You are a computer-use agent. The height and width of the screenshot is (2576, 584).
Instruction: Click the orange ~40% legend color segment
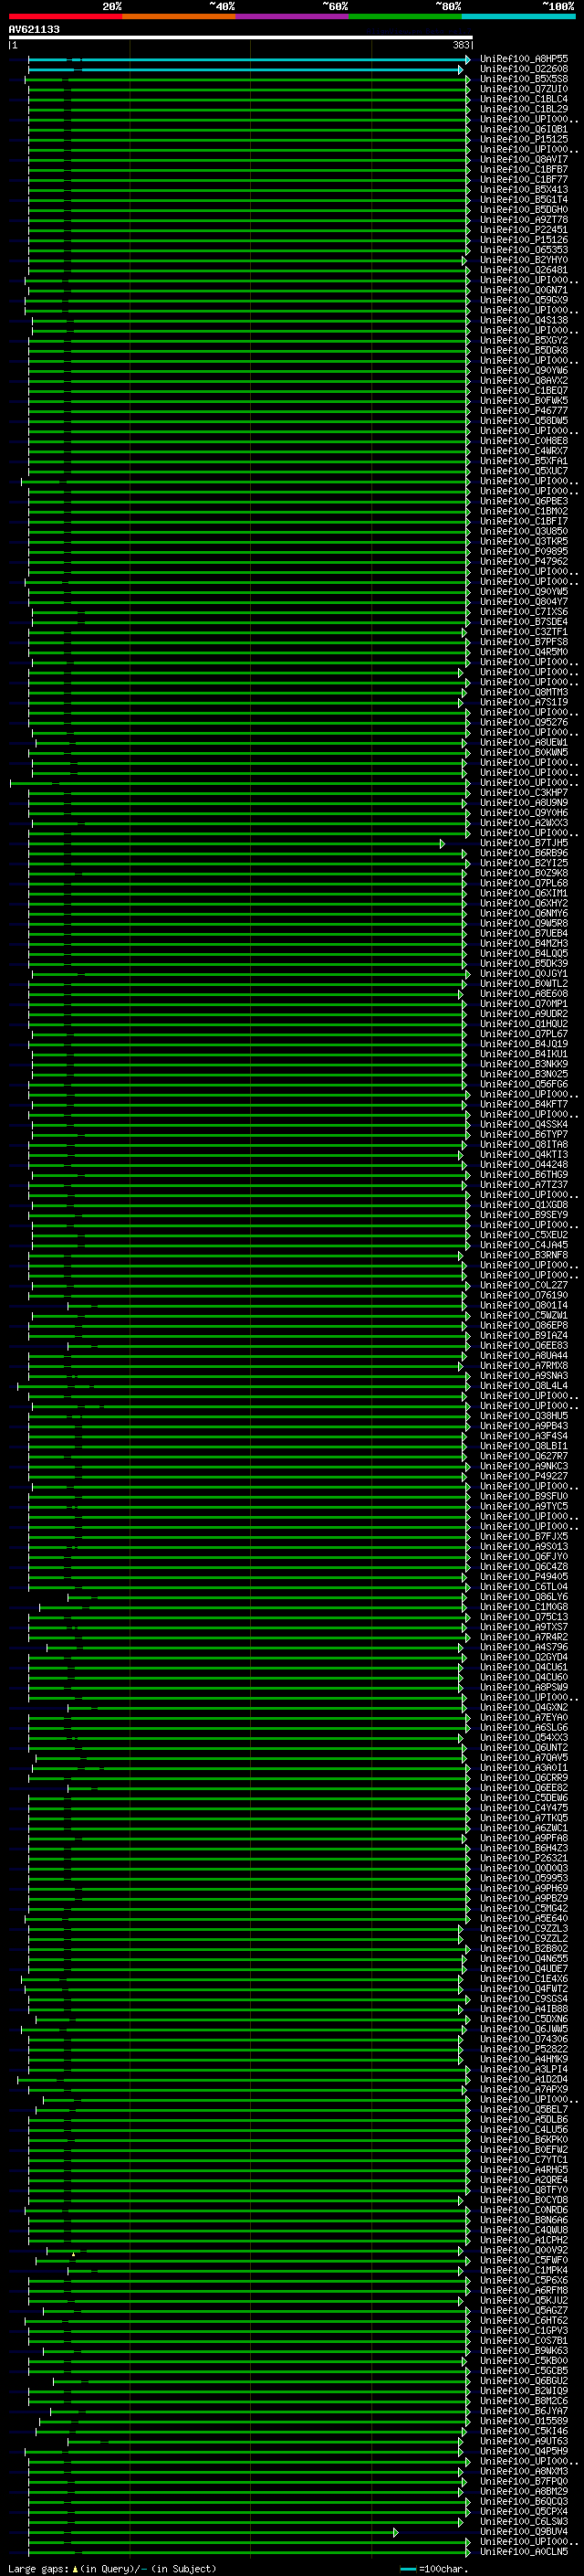point(179,17)
